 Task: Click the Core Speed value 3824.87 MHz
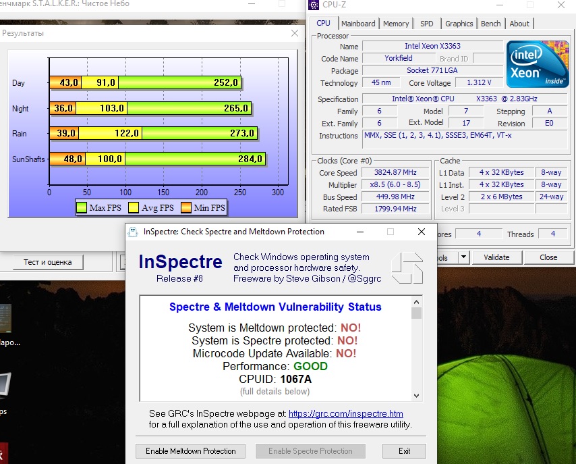pyautogui.click(x=395, y=172)
